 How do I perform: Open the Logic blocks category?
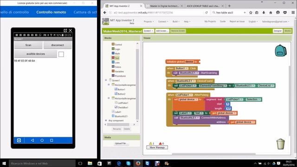116,49
